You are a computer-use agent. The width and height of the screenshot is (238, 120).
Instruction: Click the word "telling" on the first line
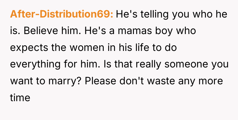pyautogui.click(x=152, y=15)
